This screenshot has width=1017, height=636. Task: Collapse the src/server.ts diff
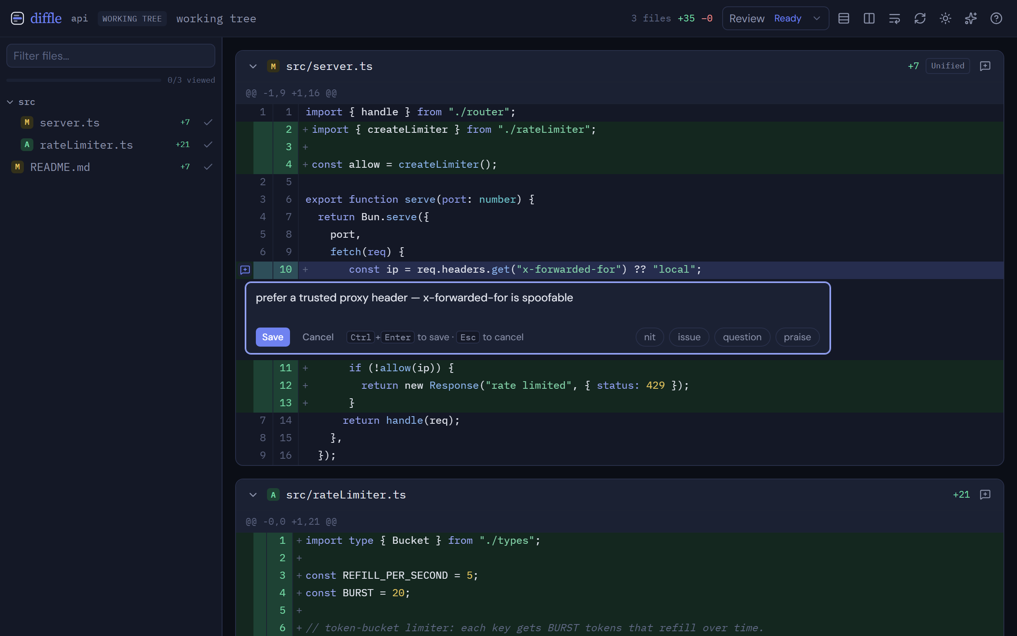tap(253, 66)
